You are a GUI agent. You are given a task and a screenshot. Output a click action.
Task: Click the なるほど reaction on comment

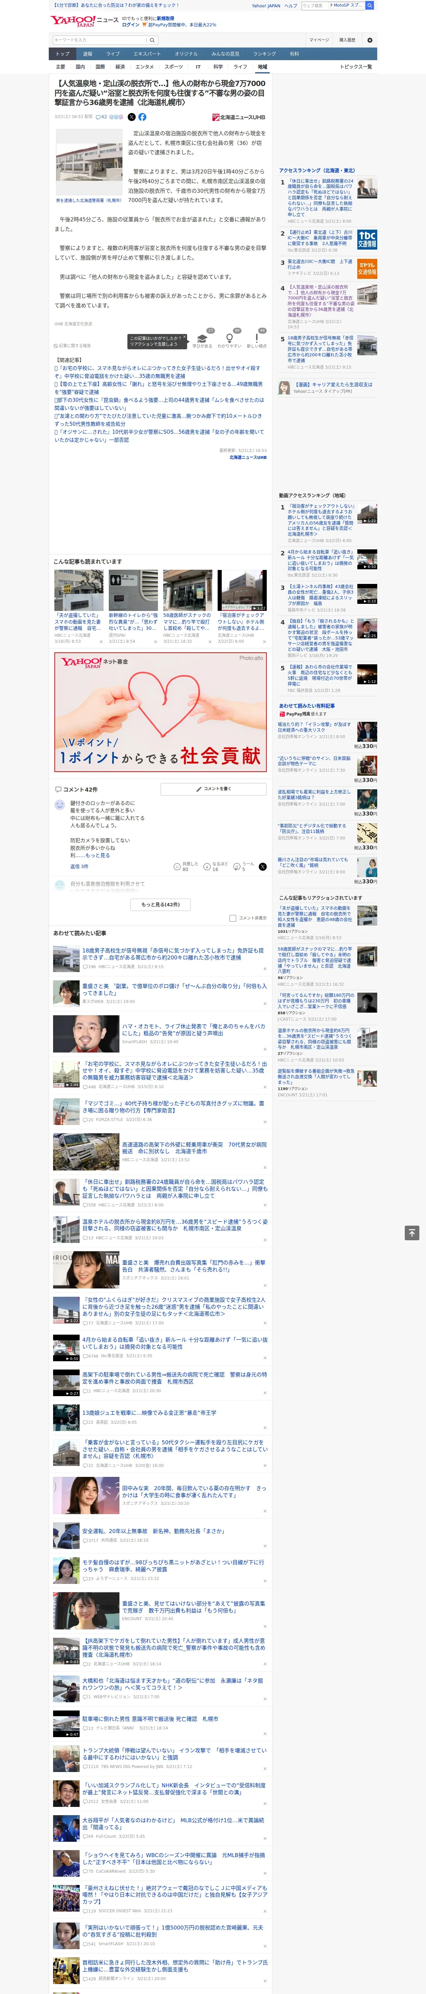click(216, 867)
